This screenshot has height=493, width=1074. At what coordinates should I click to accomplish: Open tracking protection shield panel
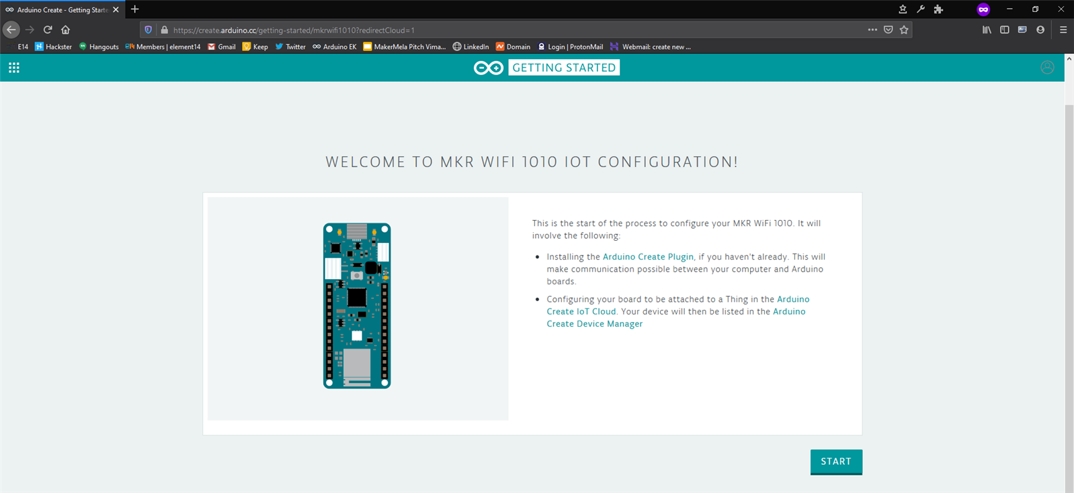[149, 30]
